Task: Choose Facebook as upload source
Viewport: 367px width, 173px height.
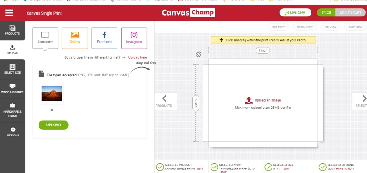Action: (105, 38)
